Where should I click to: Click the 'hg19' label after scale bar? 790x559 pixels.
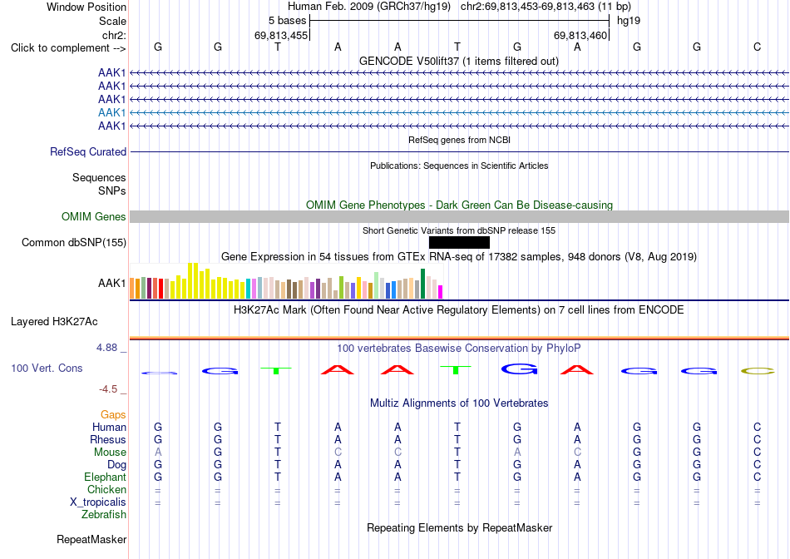point(629,21)
